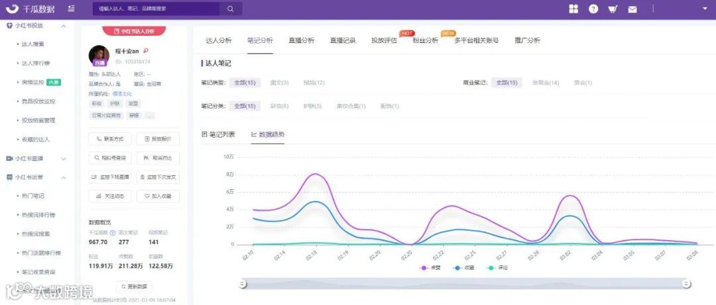Click the middle of the chart range slider track

point(464,284)
